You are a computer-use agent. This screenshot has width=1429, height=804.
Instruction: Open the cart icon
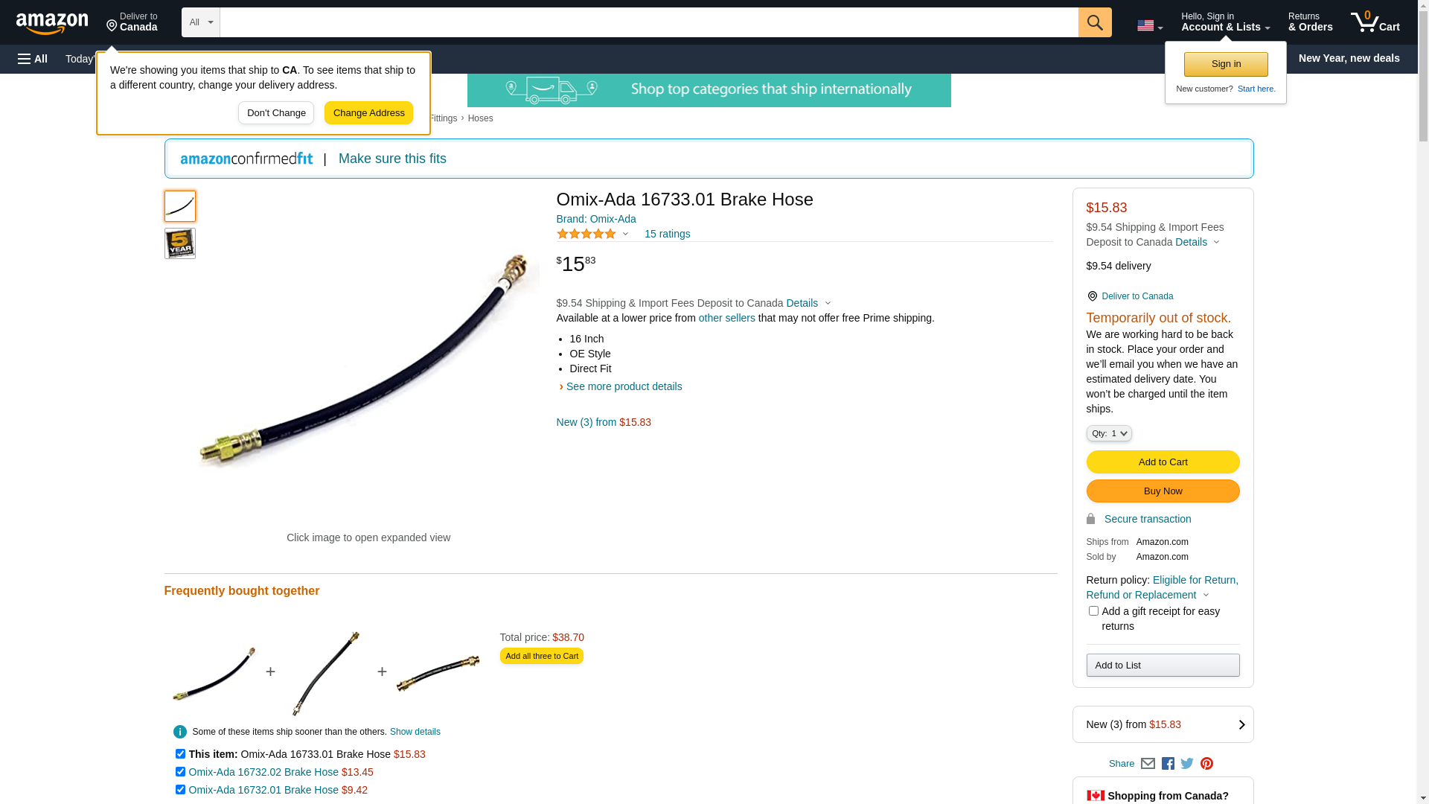1375,22
